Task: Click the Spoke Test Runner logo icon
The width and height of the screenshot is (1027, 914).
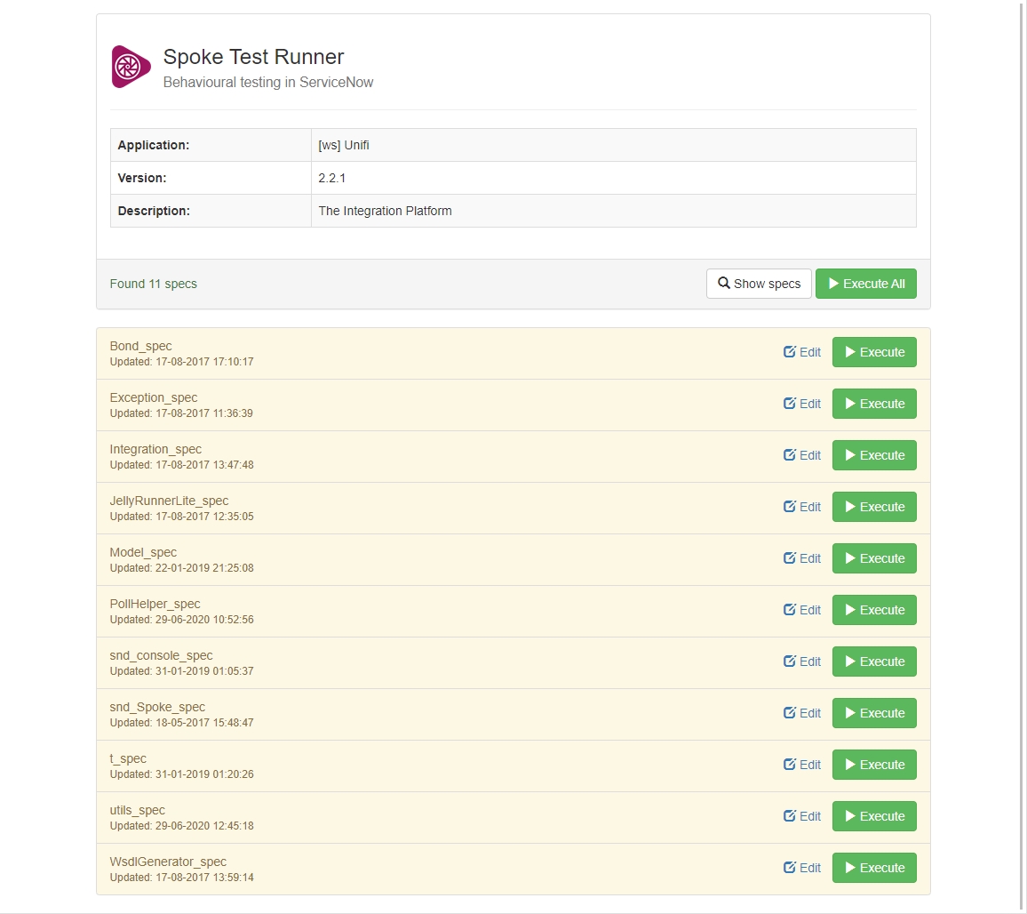Action: pyautogui.click(x=131, y=67)
